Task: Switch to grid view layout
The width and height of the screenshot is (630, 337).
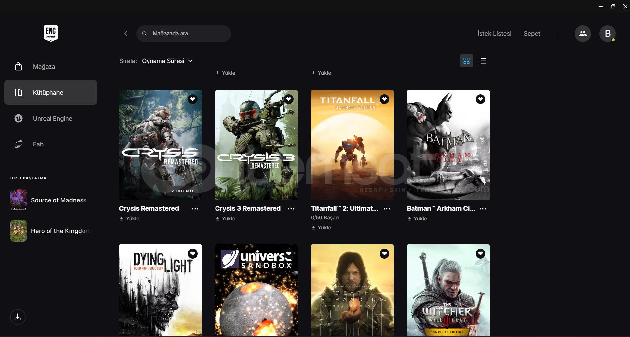Action: (x=466, y=61)
